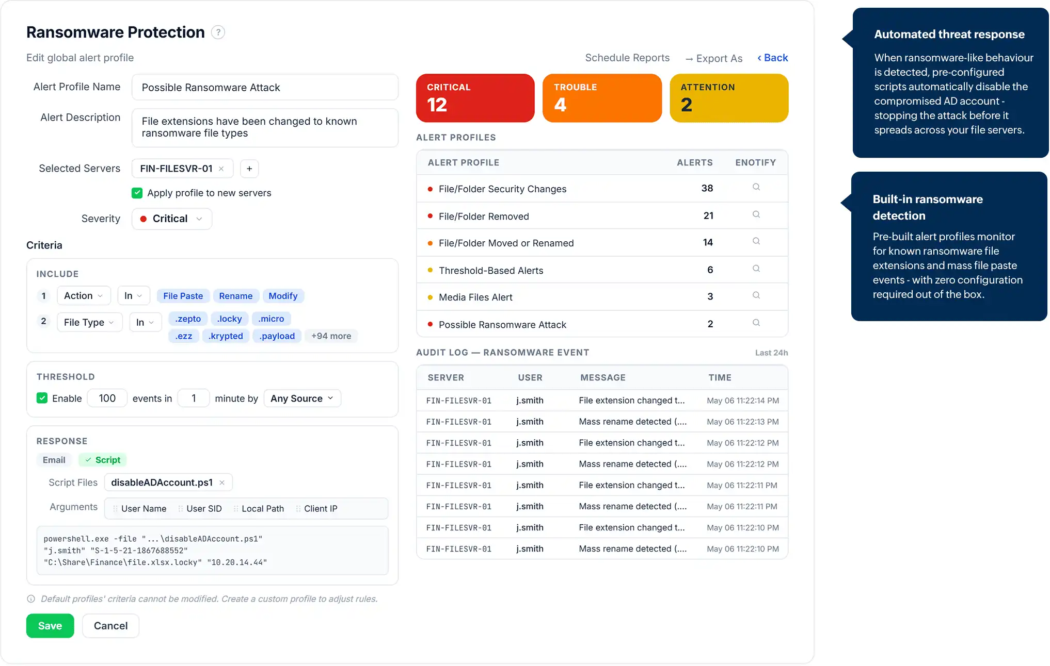
Task: Open the File/Folder Removed profile row
Action: coord(602,216)
